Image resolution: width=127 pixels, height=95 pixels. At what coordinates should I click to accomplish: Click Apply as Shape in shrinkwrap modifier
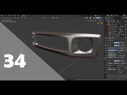click(117, 63)
